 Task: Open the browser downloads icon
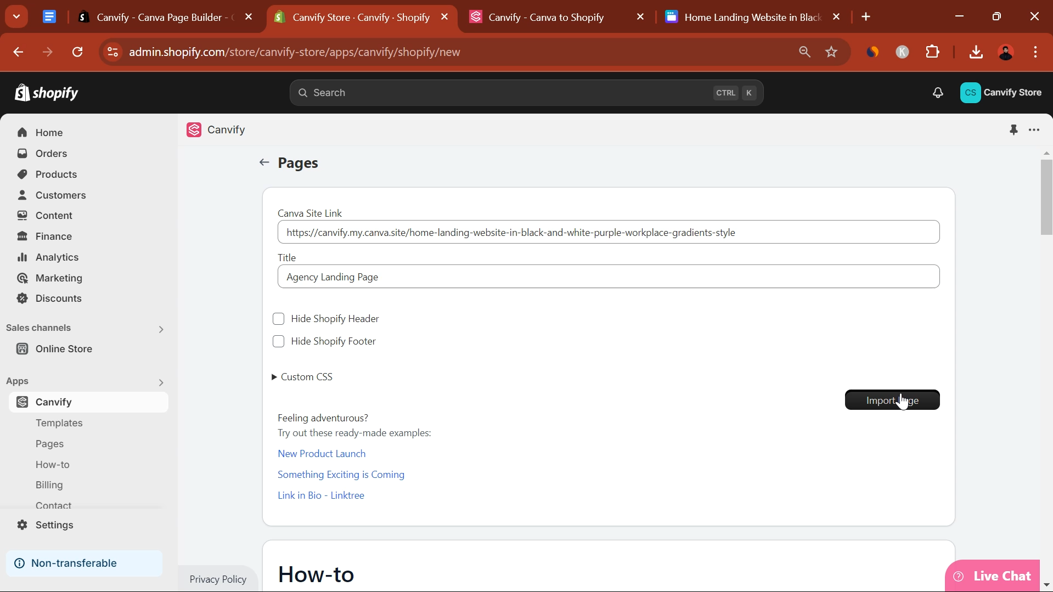[x=976, y=52]
